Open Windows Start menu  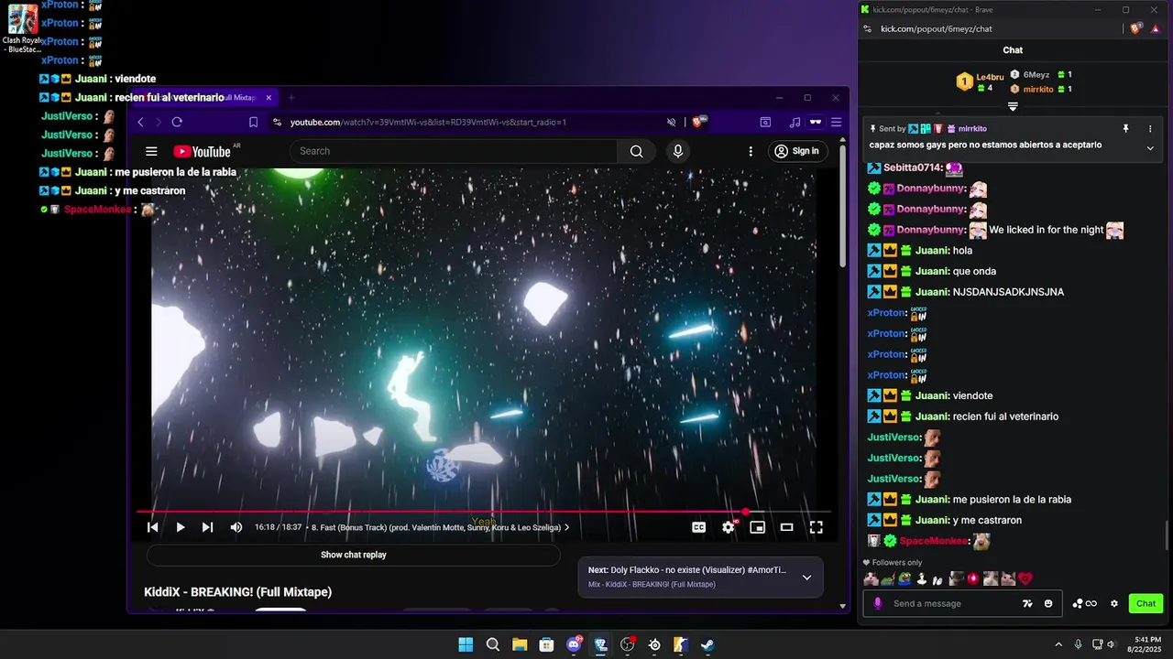click(x=466, y=644)
